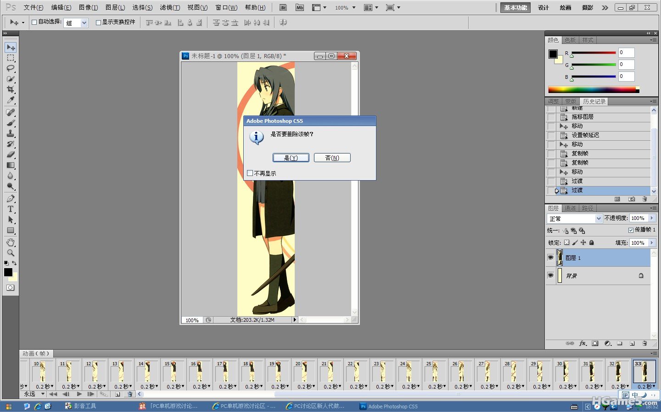Image resolution: width=661 pixels, height=412 pixels.
Task: Delete current history state with trash icon
Action: pyautogui.click(x=644, y=199)
